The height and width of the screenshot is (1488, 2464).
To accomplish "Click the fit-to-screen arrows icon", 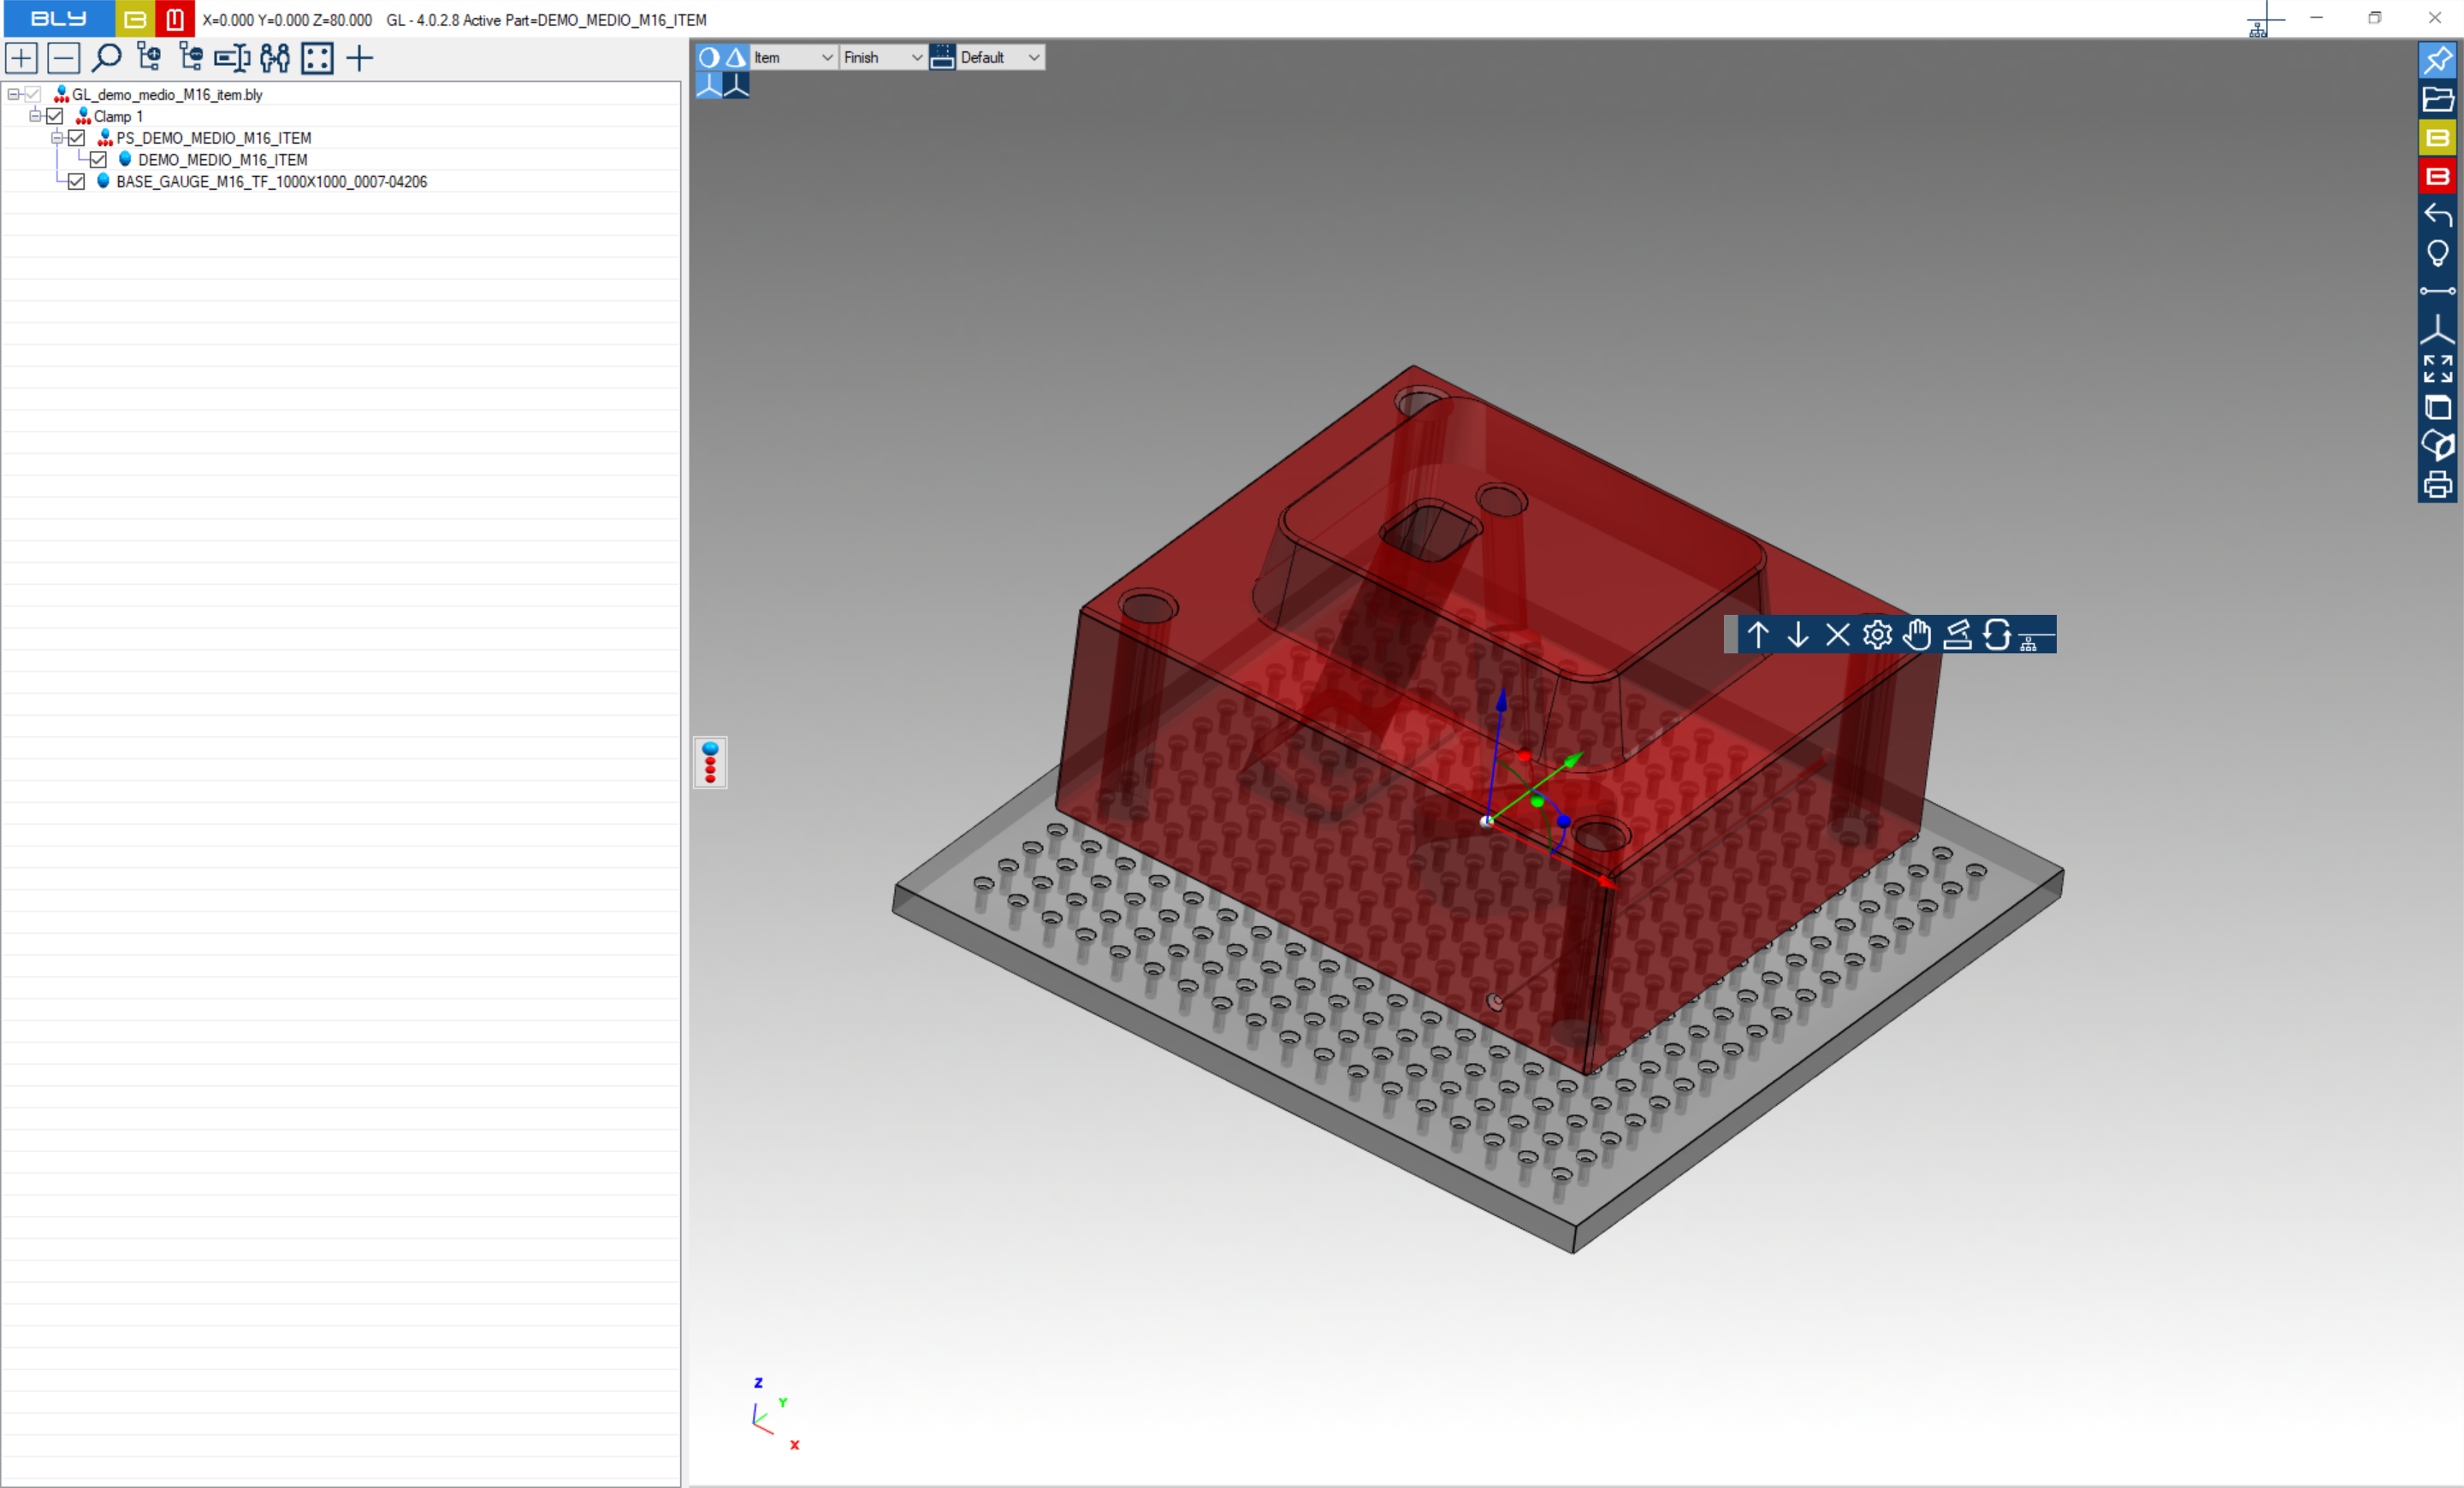I will [2438, 369].
